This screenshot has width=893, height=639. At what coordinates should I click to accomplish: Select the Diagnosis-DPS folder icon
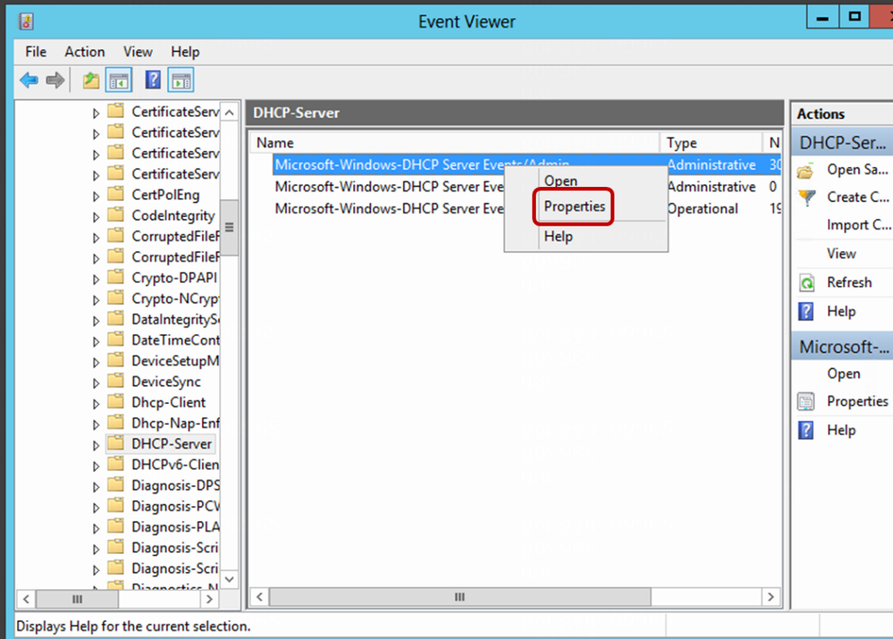[116, 484]
